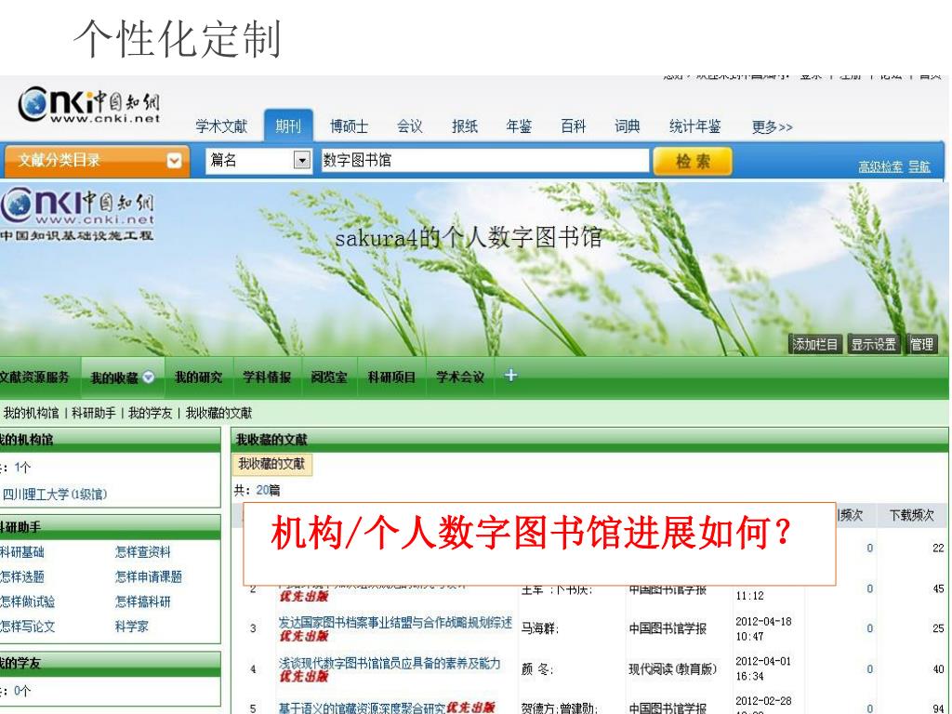The image size is (952, 714).
Task: Click the search box containing 数字图书馆
Action: tap(484, 160)
